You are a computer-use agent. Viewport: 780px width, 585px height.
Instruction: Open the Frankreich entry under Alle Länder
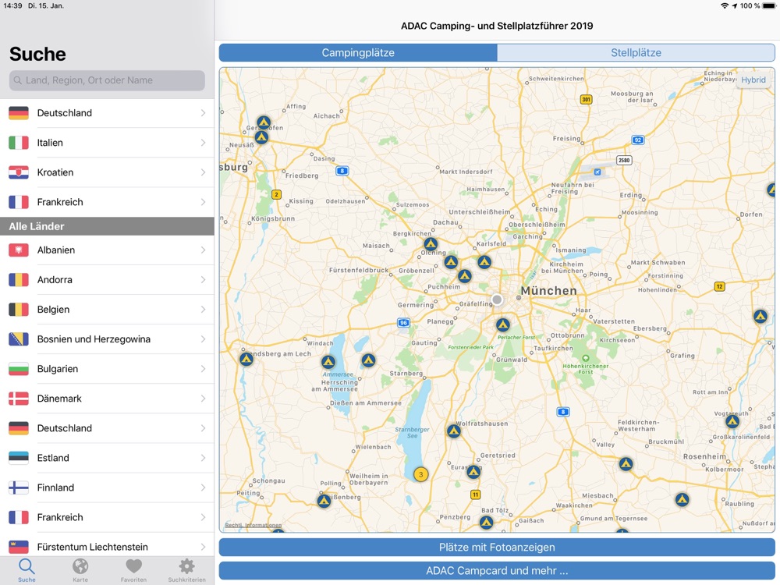(107, 517)
